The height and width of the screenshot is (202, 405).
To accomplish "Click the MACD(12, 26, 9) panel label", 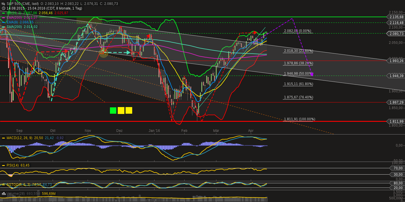I will pyautogui.click(x=19, y=138).
